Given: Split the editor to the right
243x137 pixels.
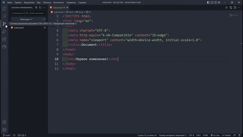Looking at the screenshot, I should 235,8.
